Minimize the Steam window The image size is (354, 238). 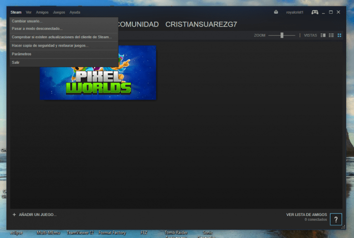[324, 12]
